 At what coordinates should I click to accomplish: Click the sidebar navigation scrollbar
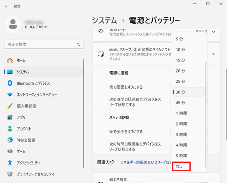point(83,114)
